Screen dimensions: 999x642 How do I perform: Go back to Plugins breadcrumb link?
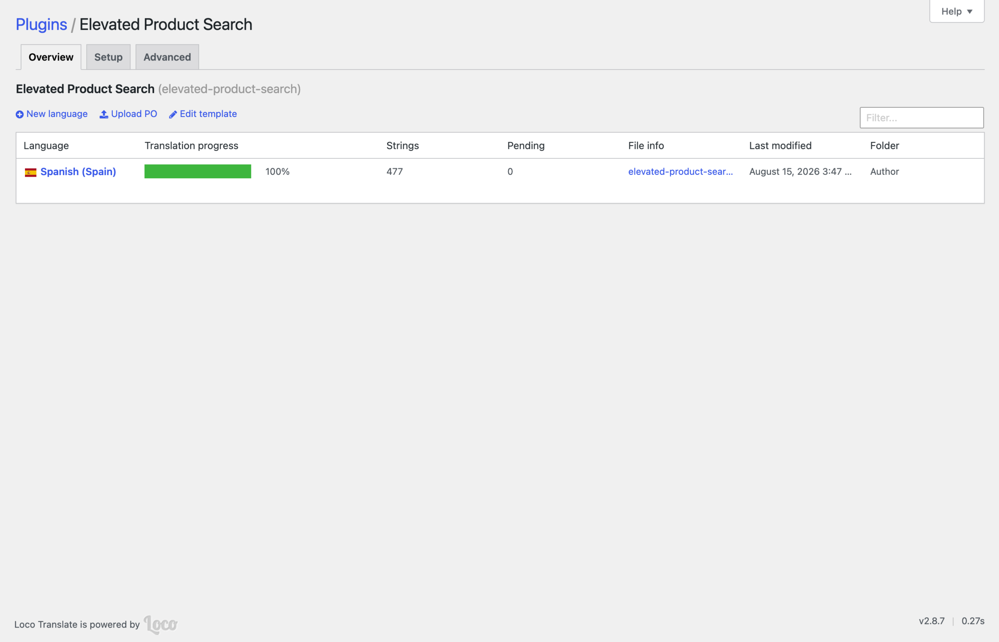tap(41, 25)
